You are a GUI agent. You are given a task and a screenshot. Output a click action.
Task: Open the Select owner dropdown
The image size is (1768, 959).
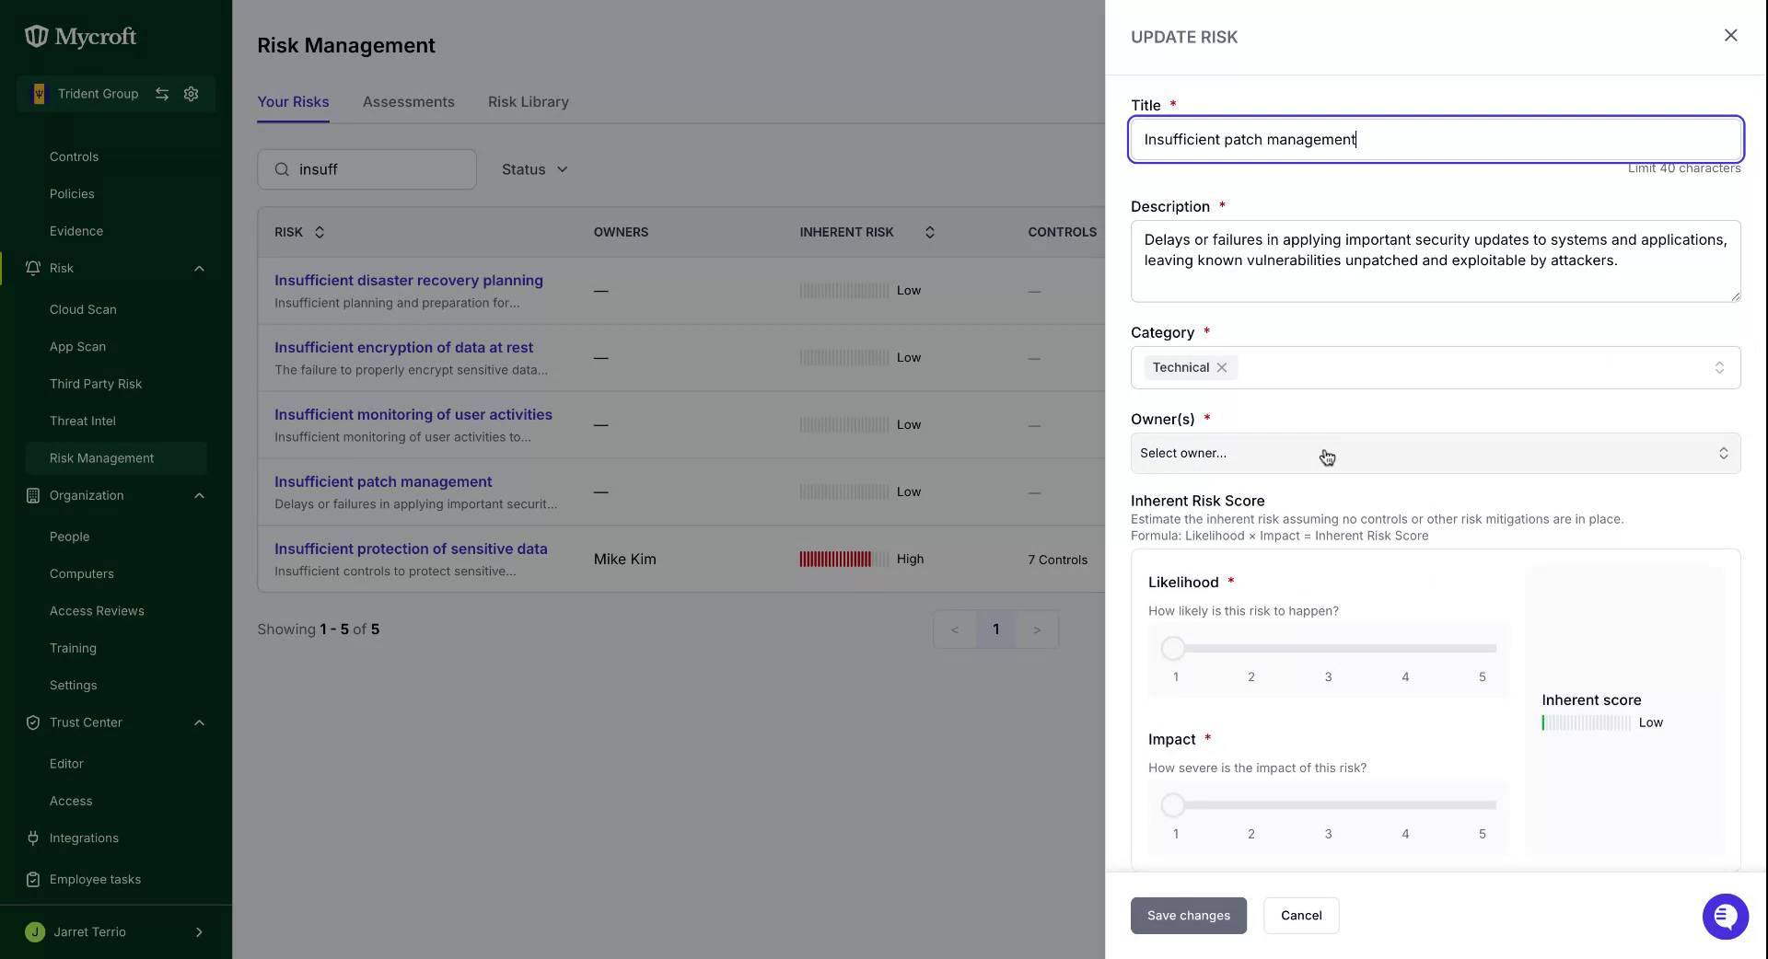tap(1436, 454)
